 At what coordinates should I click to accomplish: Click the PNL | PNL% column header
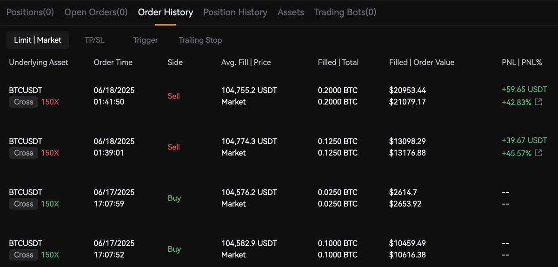pyautogui.click(x=518, y=62)
